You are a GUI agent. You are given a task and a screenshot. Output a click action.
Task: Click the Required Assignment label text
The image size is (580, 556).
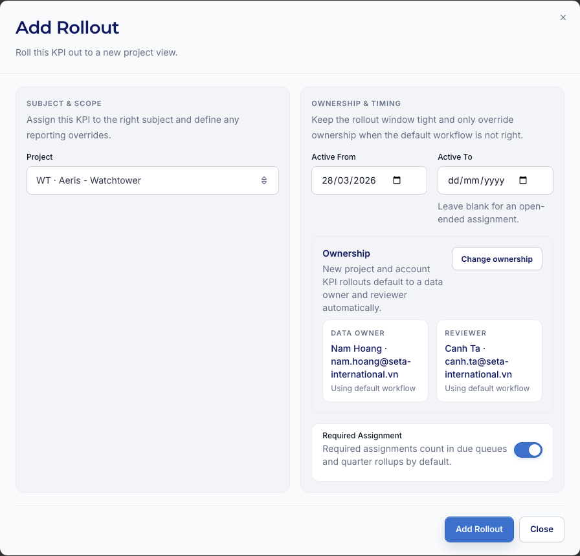tap(362, 436)
